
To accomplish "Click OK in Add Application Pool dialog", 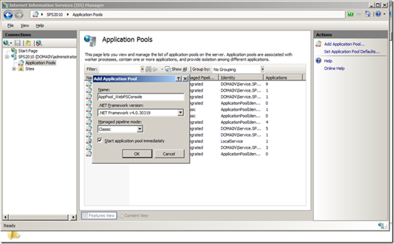I will tap(137, 154).
